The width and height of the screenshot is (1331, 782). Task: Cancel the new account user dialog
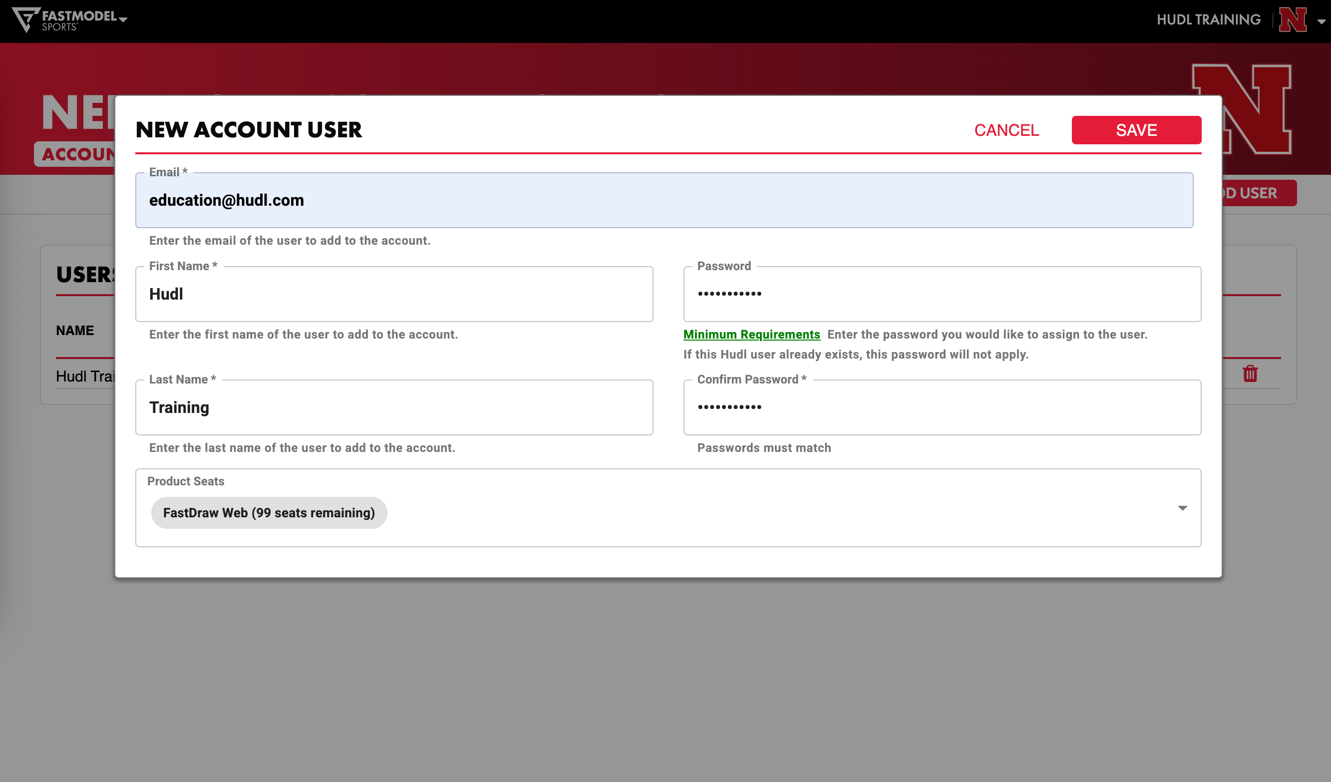tap(1006, 130)
